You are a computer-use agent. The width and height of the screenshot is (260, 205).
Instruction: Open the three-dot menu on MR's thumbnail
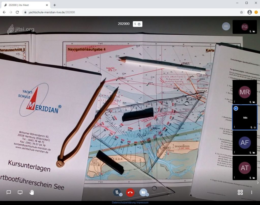(x=234, y=102)
